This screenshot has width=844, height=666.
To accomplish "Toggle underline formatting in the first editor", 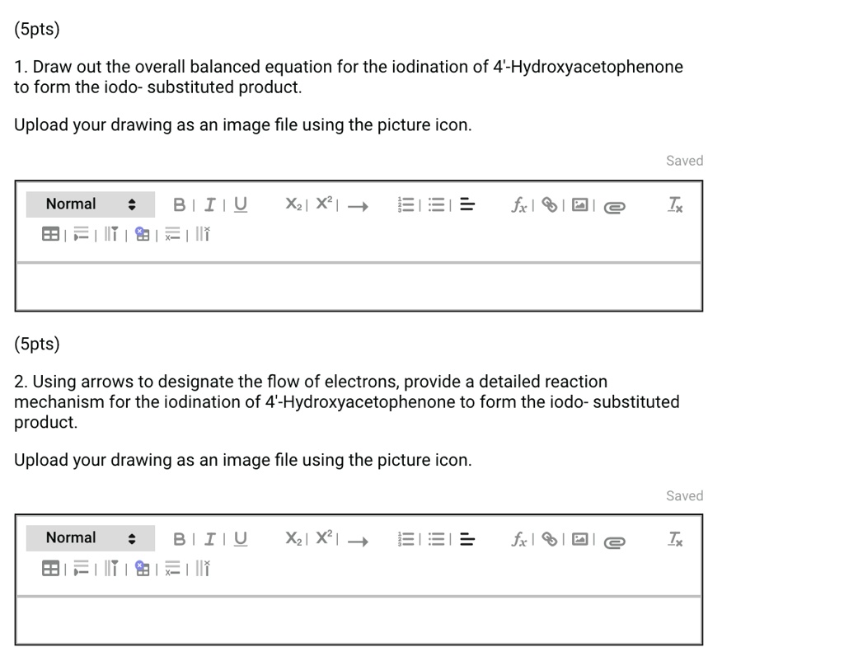I will (x=240, y=204).
